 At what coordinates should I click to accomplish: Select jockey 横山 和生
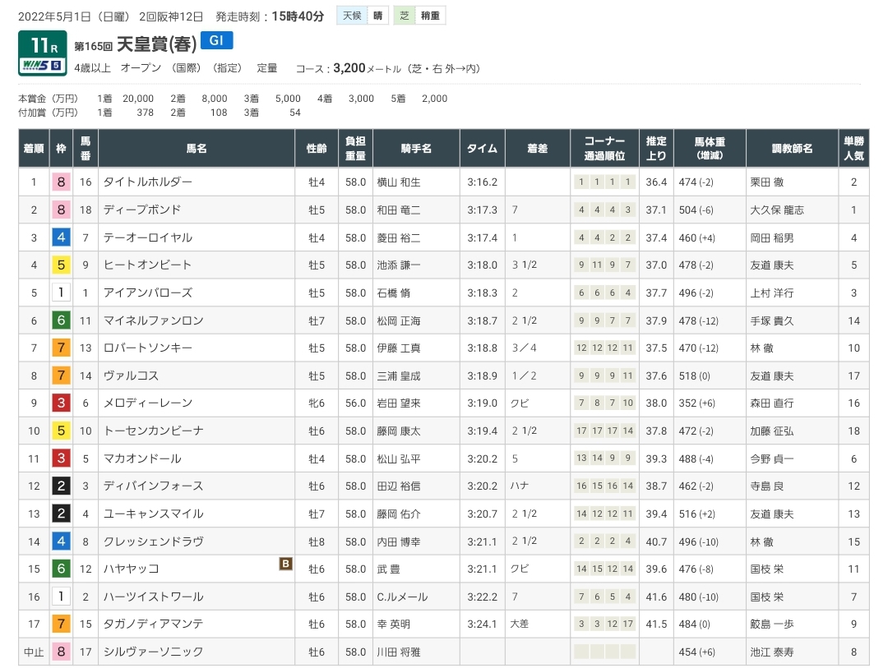398,182
